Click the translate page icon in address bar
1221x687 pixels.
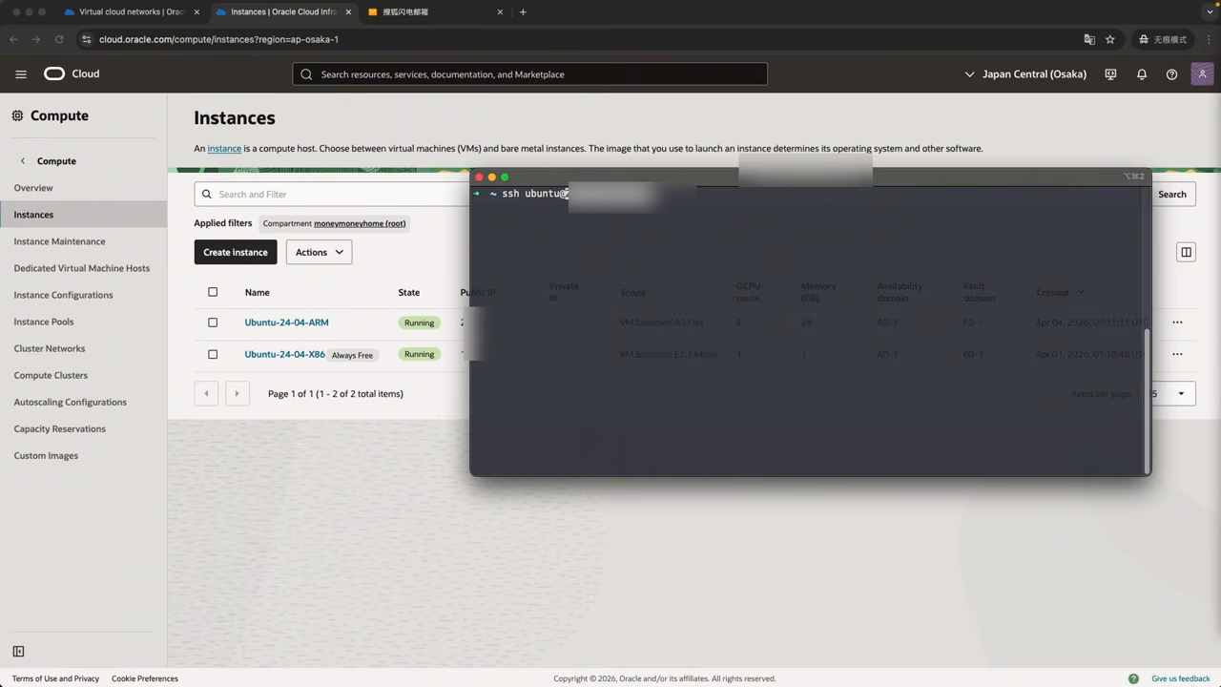(x=1089, y=39)
